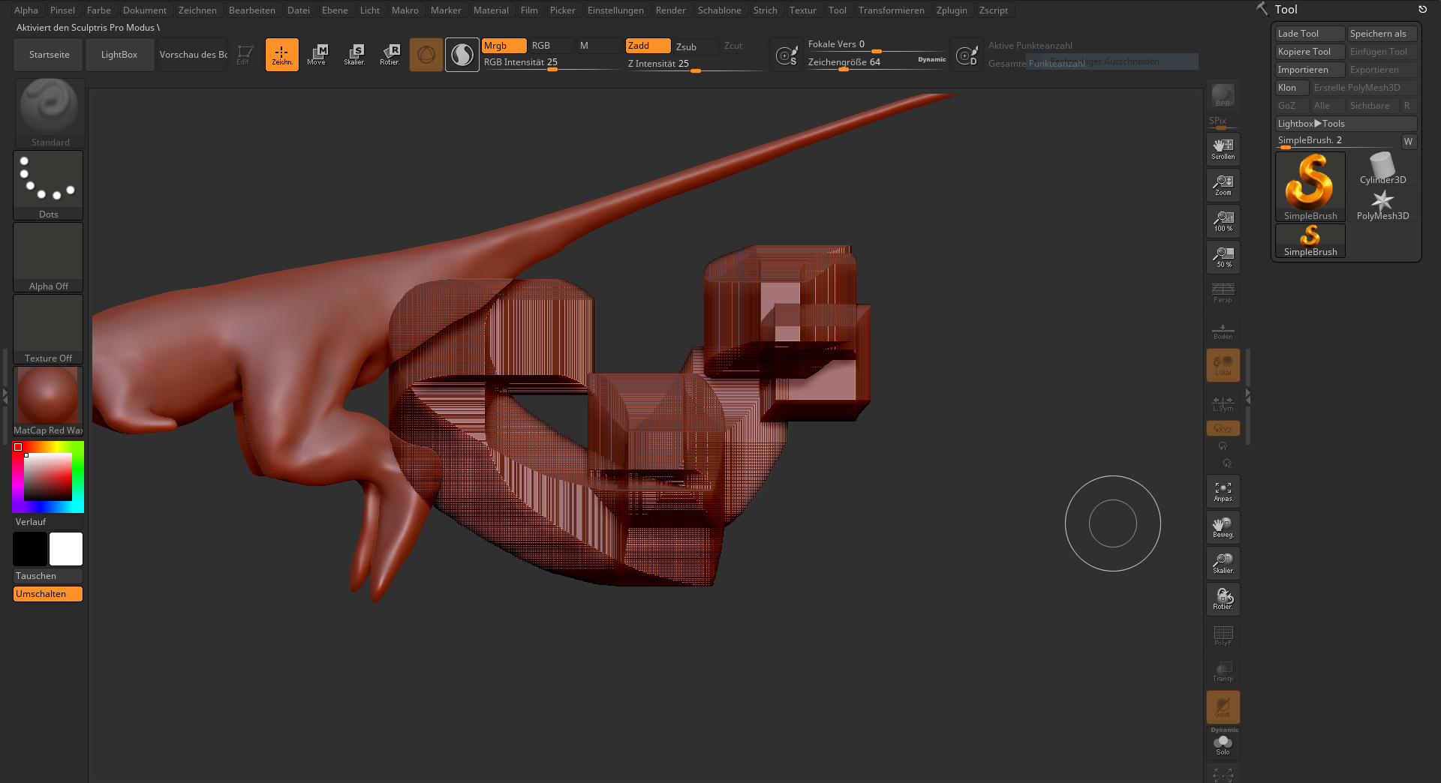The image size is (1441, 783).
Task: Adjust the Fokale Vers slider
Action: click(x=877, y=45)
